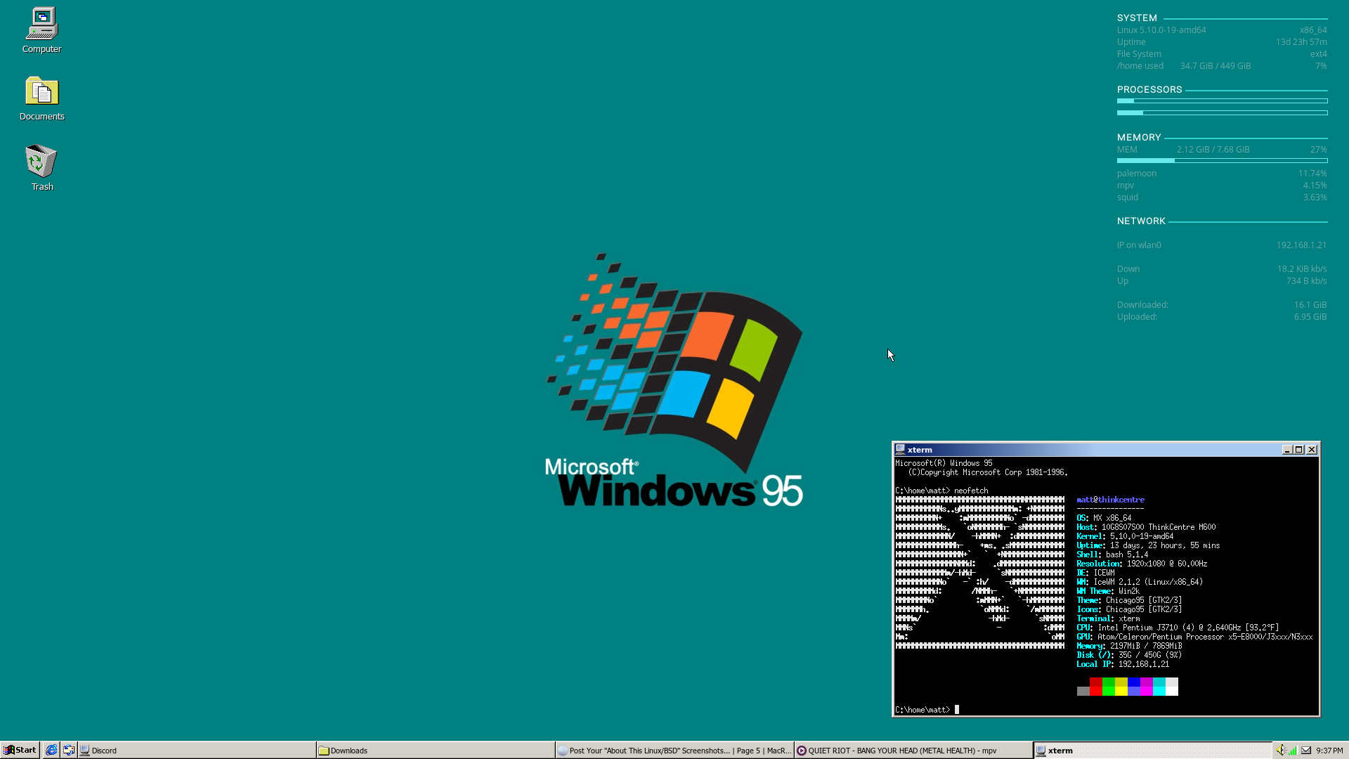The width and height of the screenshot is (1349, 759).
Task: Click the 'mpv' process entry in conky
Action: pos(1222,186)
